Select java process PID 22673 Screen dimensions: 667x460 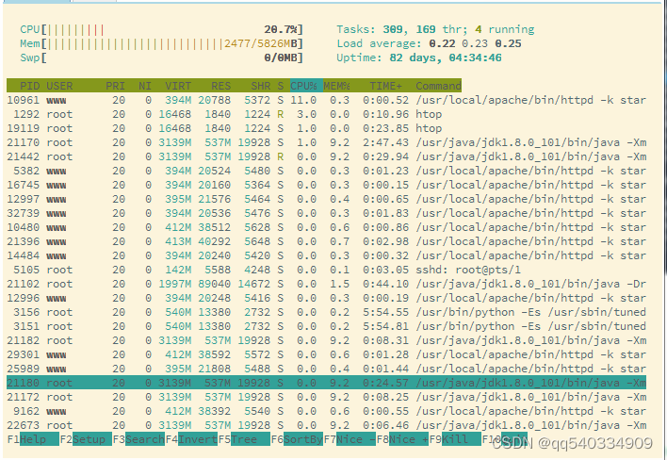(326, 425)
